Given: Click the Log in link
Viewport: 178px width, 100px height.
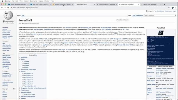Looking at the screenshot, I should (175, 11).
